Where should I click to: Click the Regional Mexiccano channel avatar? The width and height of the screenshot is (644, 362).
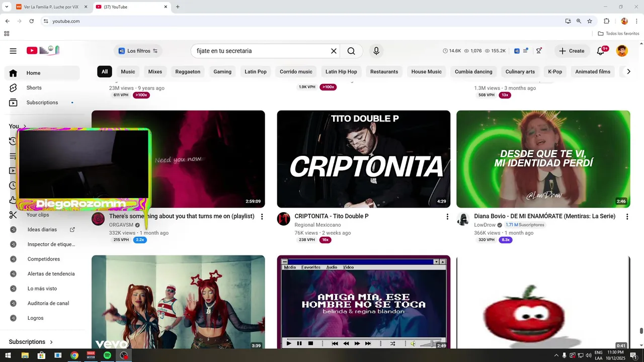pyautogui.click(x=284, y=219)
